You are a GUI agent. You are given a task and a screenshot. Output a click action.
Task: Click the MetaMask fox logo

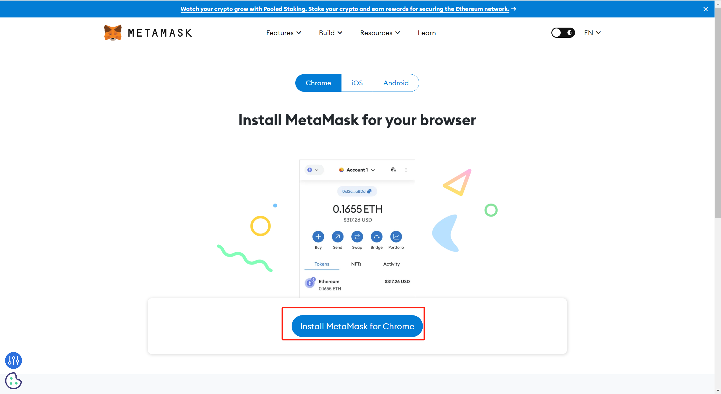tap(113, 33)
